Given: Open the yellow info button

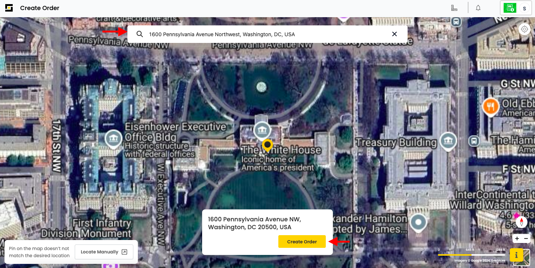Looking at the screenshot, I should point(516,255).
